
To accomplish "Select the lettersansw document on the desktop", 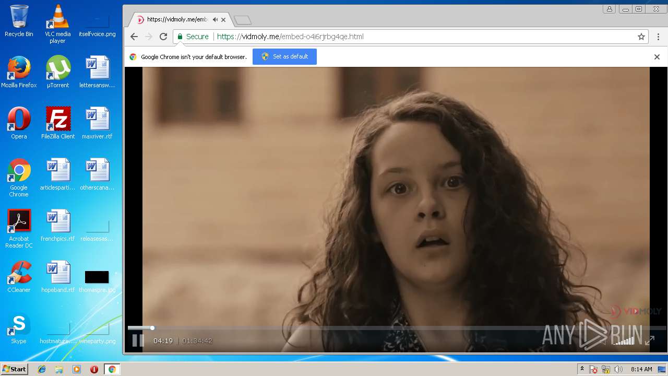I will [x=97, y=72].
